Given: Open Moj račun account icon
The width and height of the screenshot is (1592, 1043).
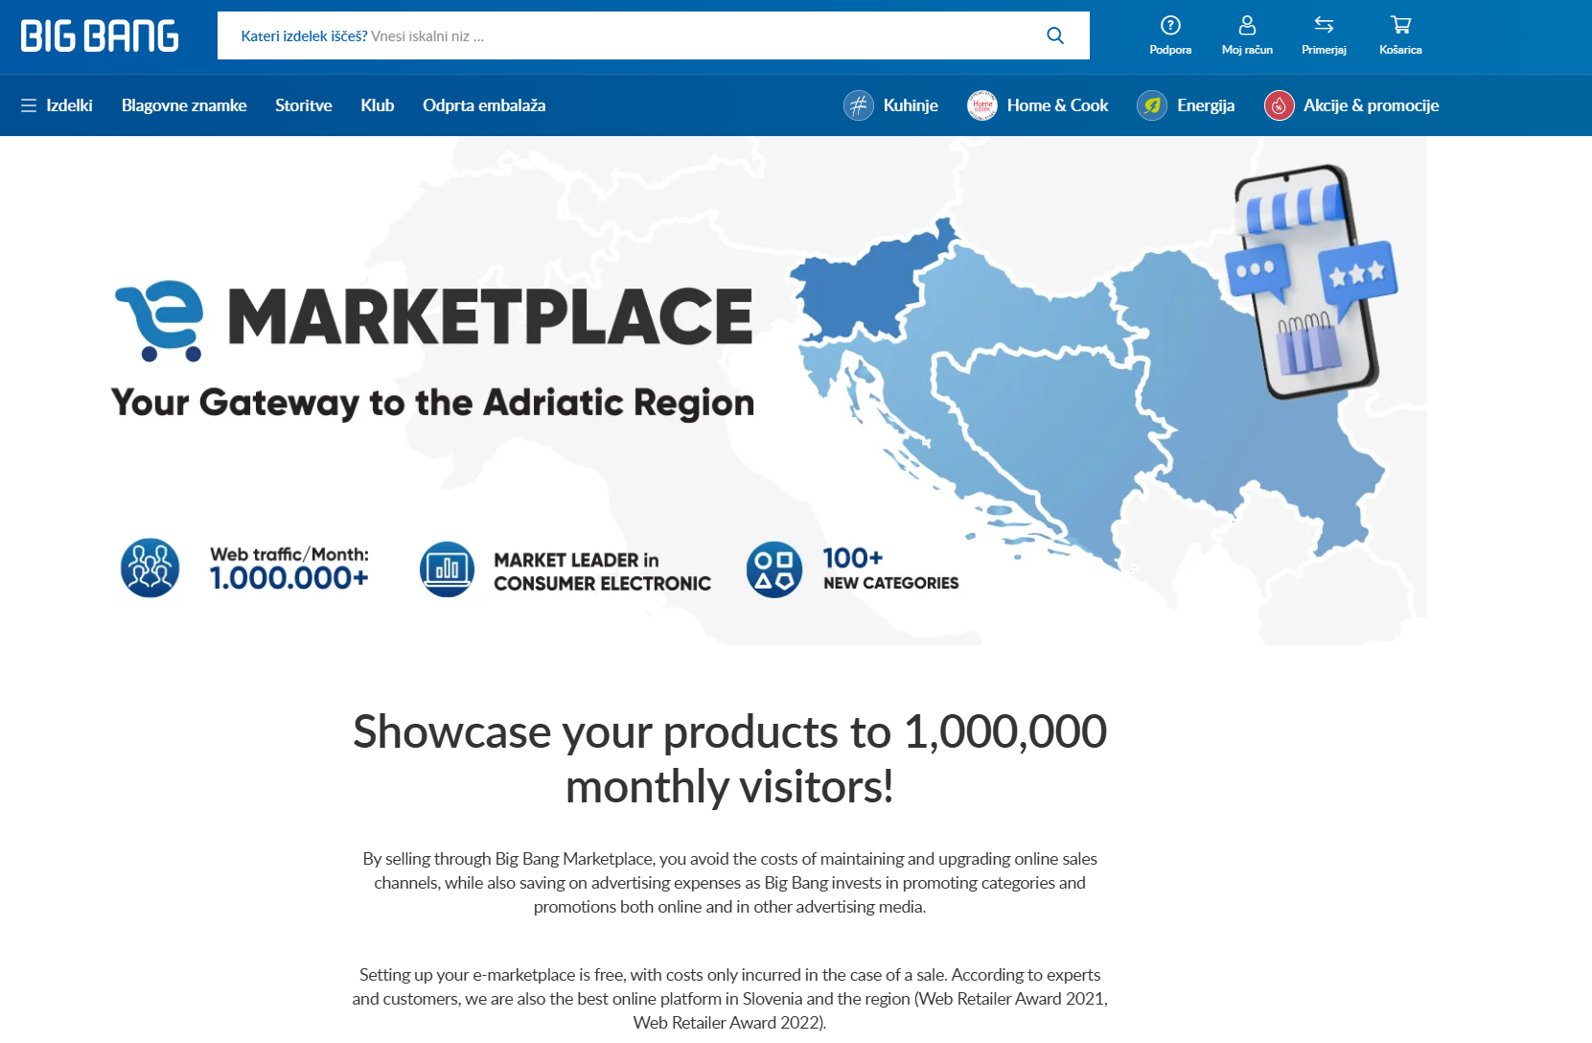Looking at the screenshot, I should click(x=1247, y=26).
